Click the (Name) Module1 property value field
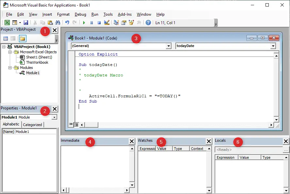290x194 pixels. (x=36, y=132)
